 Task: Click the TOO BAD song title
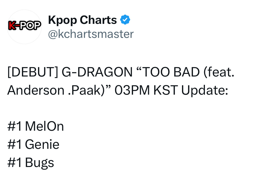[x=171, y=72]
